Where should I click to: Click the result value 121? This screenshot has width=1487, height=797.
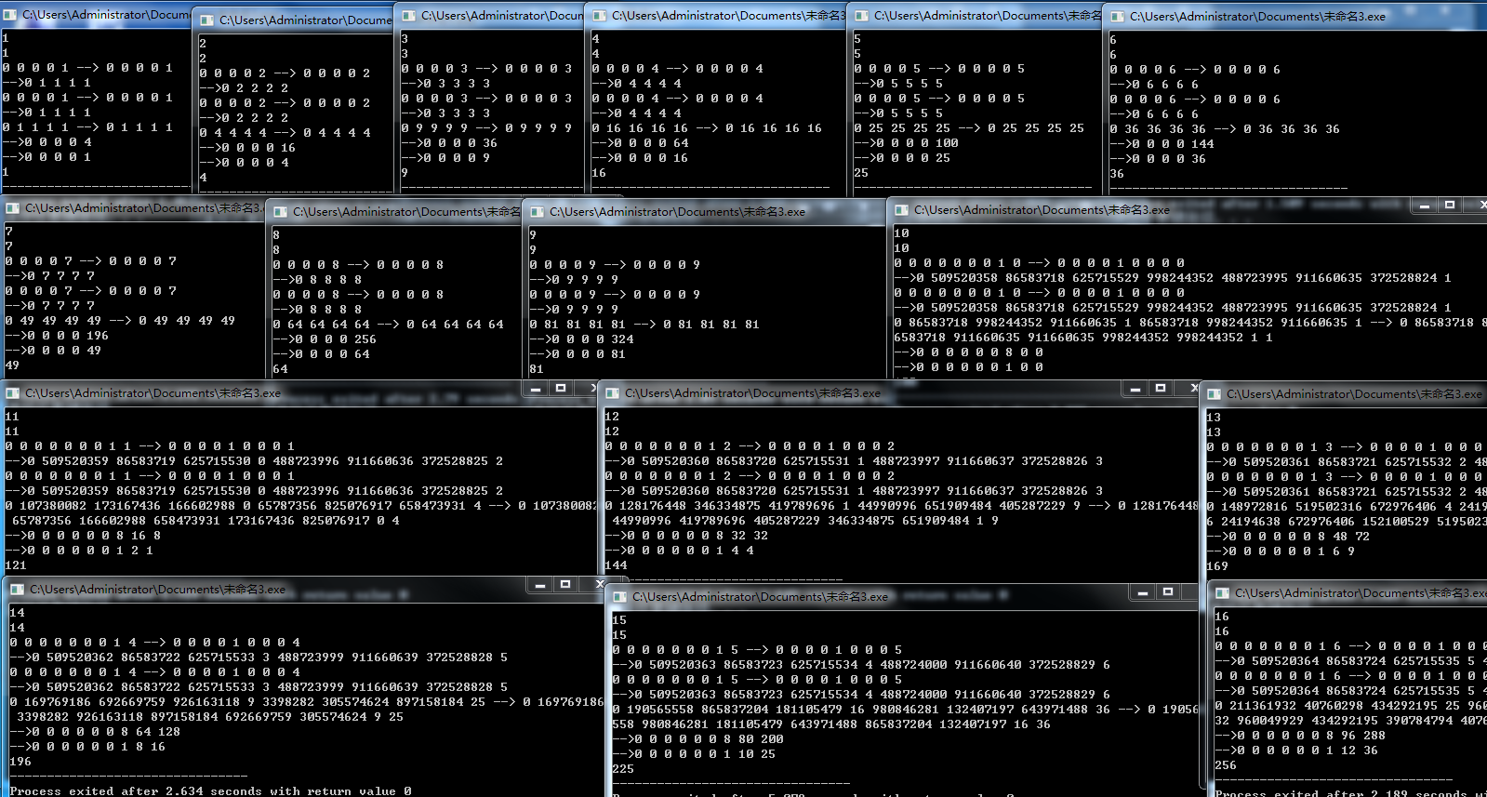click(x=16, y=565)
